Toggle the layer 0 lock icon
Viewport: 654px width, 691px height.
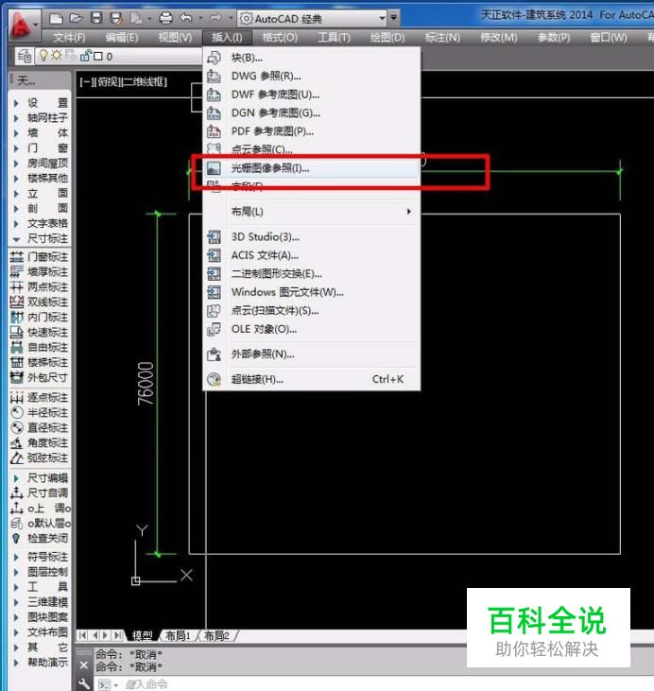coord(85,56)
